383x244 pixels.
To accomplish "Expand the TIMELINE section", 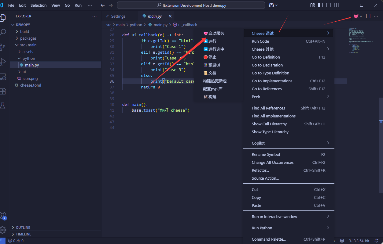I will coord(24,234).
